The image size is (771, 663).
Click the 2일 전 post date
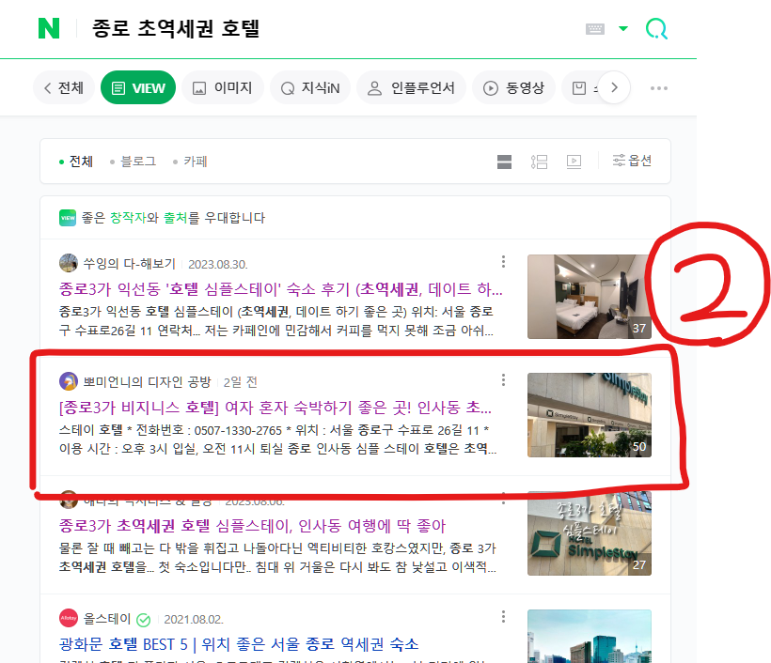pos(240,382)
